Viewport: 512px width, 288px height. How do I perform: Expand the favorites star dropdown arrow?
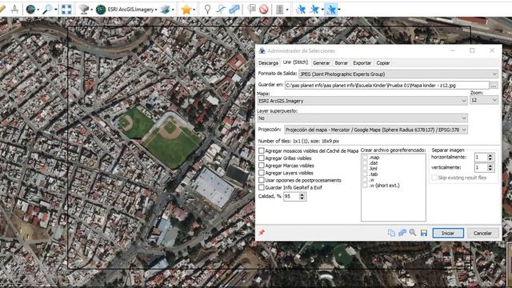click(194, 10)
